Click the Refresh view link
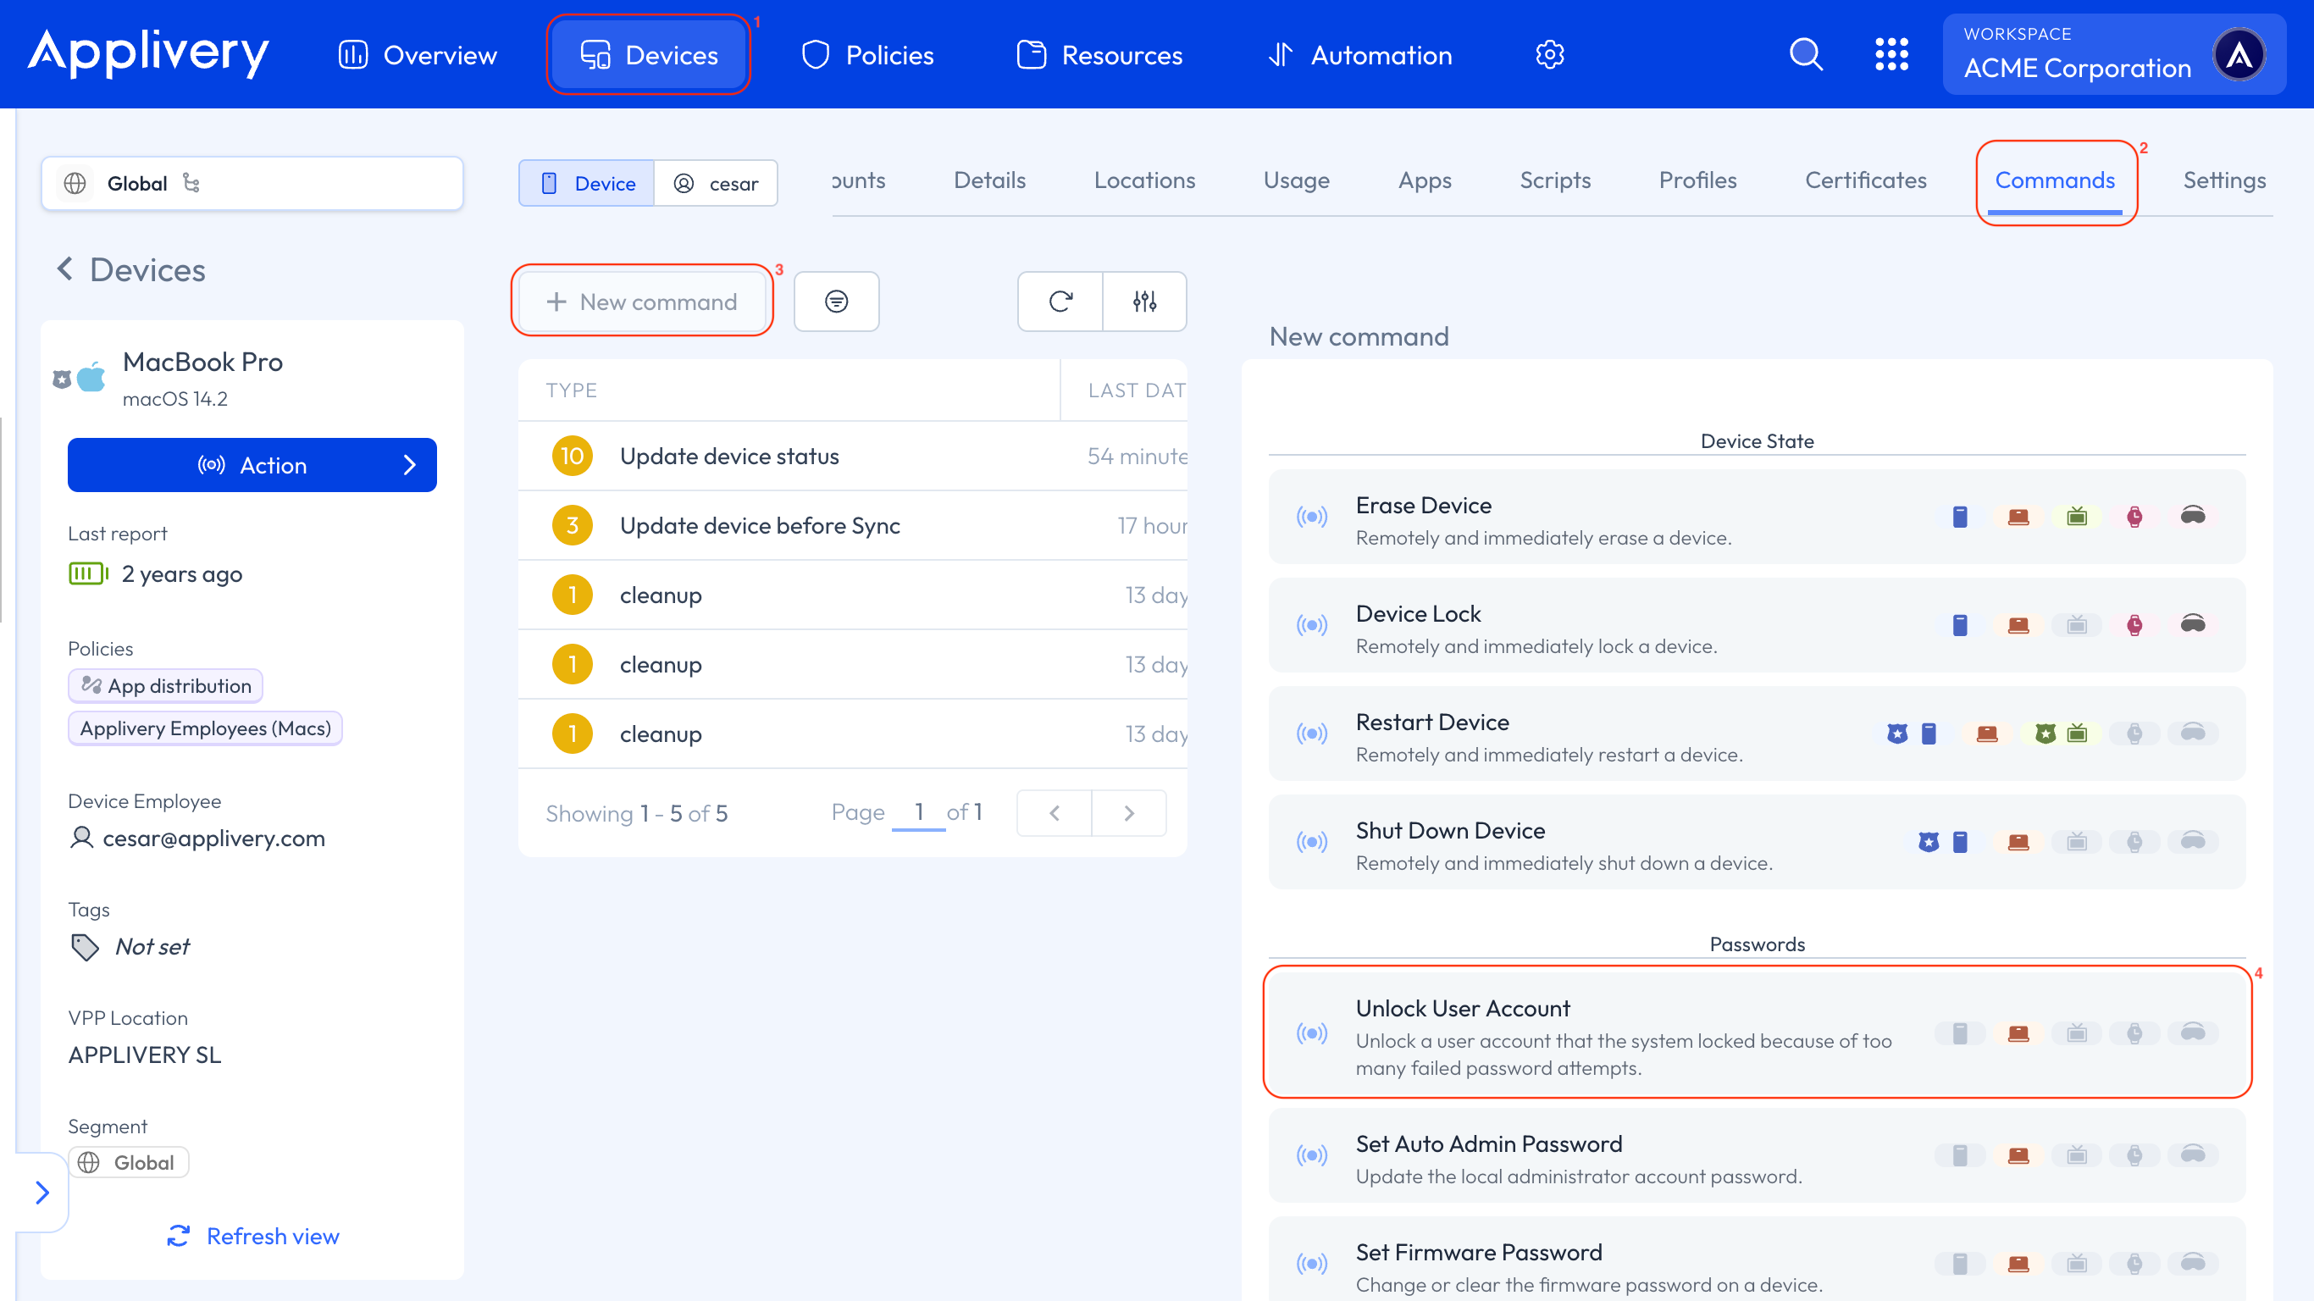The image size is (2314, 1301). coord(253,1237)
